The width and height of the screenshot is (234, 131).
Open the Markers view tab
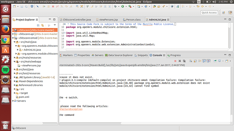(x=66, y=55)
